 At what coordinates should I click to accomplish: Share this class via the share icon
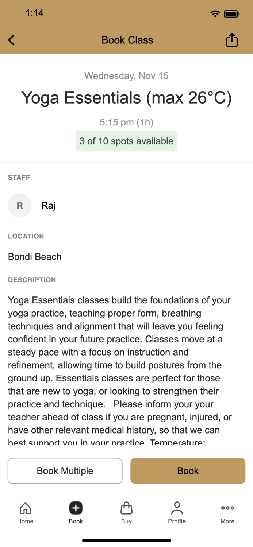(232, 40)
